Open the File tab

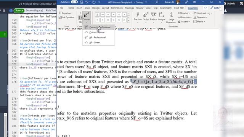pos(61,8)
